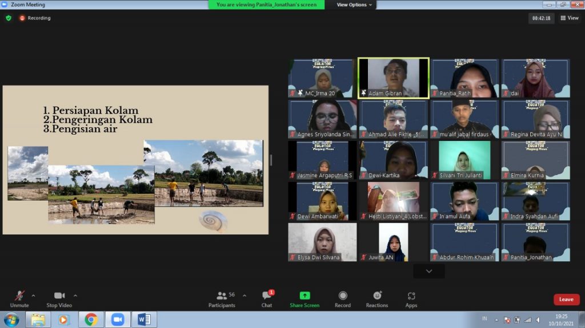The width and height of the screenshot is (585, 328).
Task: Click the green Share Screen icon
Action: point(304,296)
